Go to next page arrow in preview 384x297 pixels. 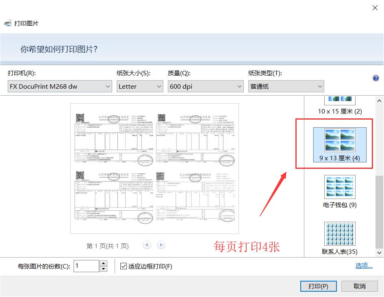[x=161, y=245]
